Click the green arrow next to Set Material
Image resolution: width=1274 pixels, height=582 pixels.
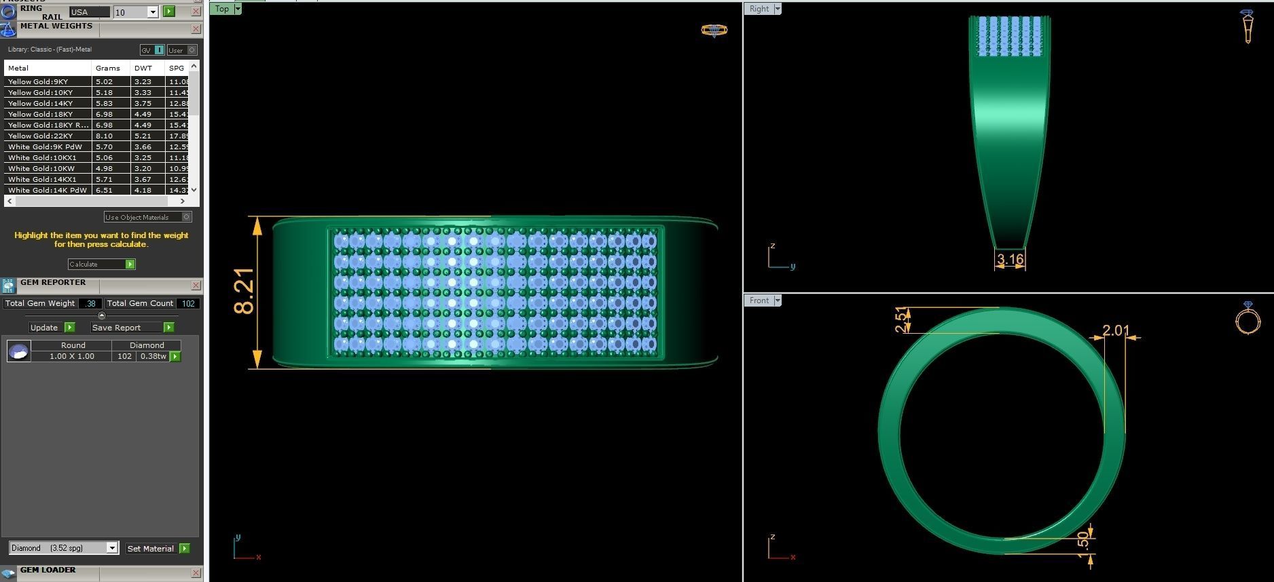(x=184, y=548)
